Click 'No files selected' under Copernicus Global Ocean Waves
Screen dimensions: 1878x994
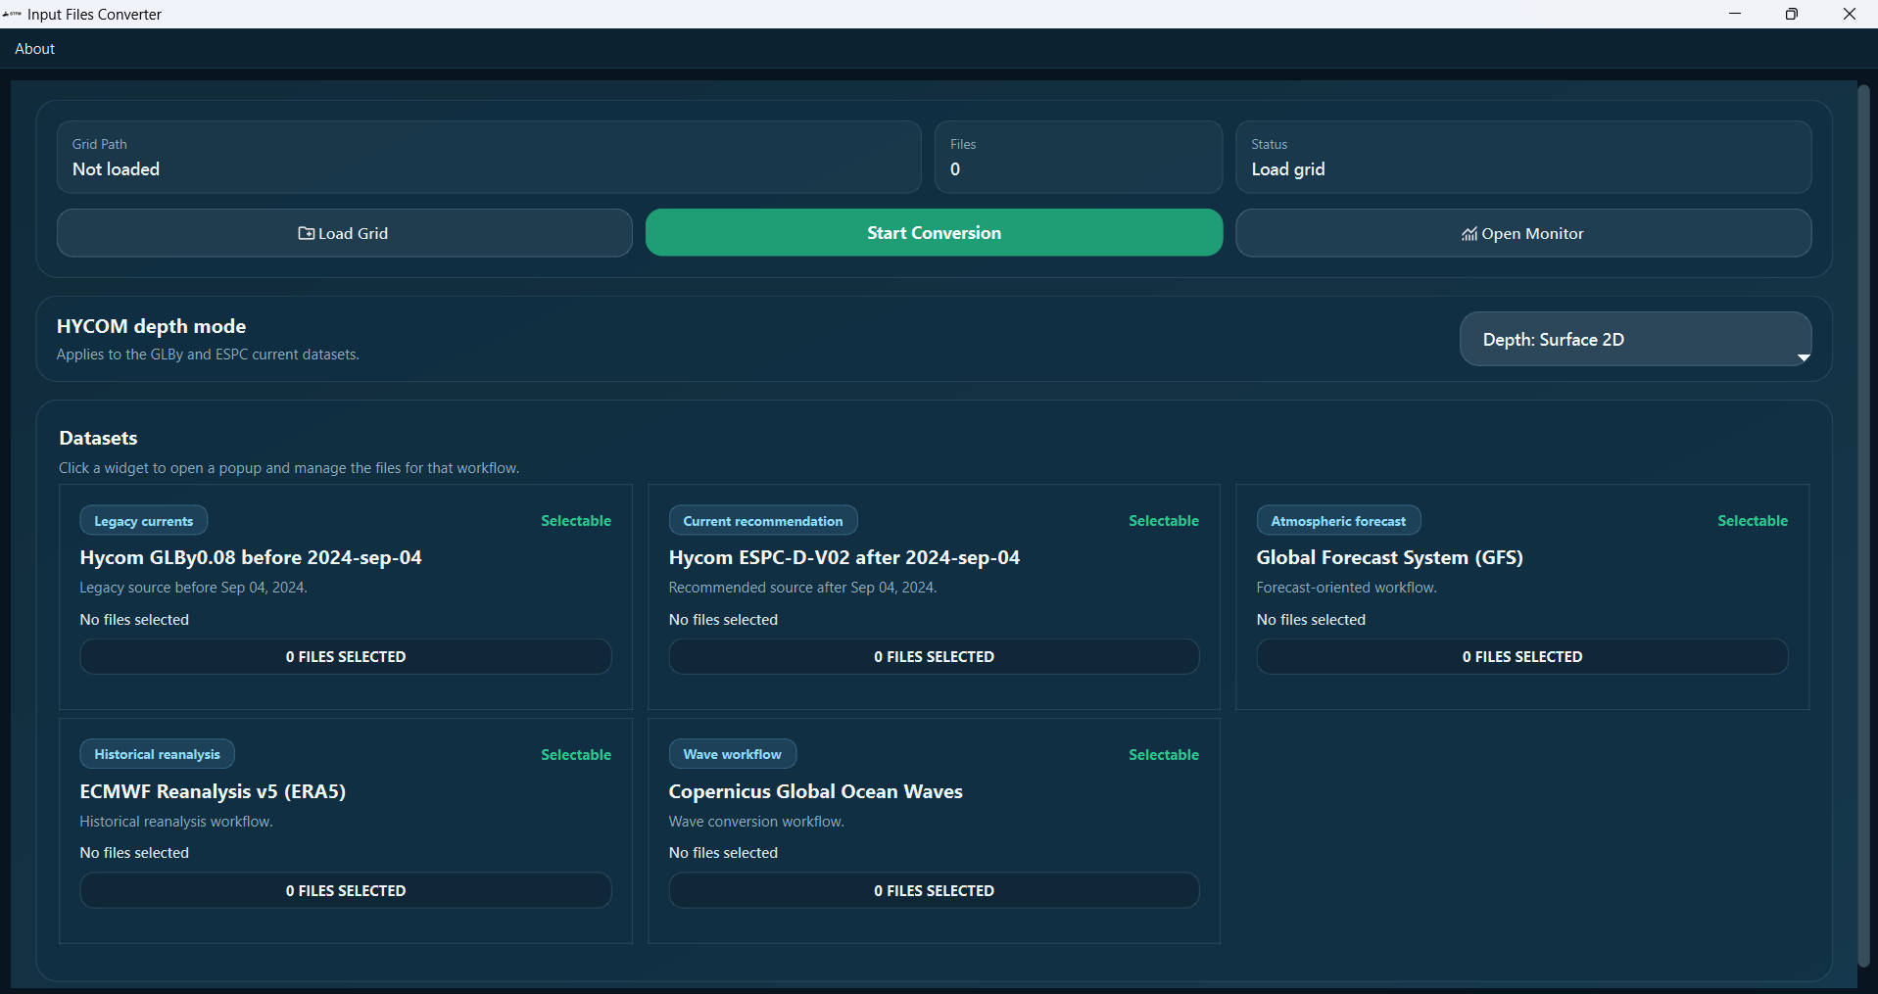coord(723,853)
